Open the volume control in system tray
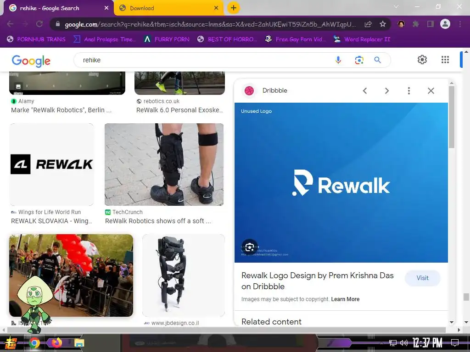Screen dimensions: 470x352 [404, 343]
